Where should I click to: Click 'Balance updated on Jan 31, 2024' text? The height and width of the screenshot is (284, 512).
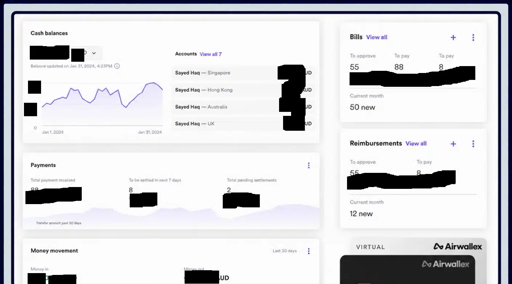point(71,66)
